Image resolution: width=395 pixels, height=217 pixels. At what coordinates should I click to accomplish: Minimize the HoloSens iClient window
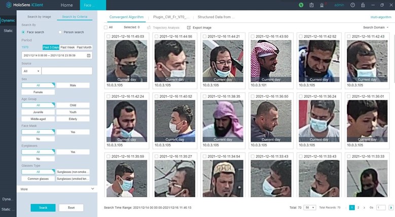(x=373, y=5)
